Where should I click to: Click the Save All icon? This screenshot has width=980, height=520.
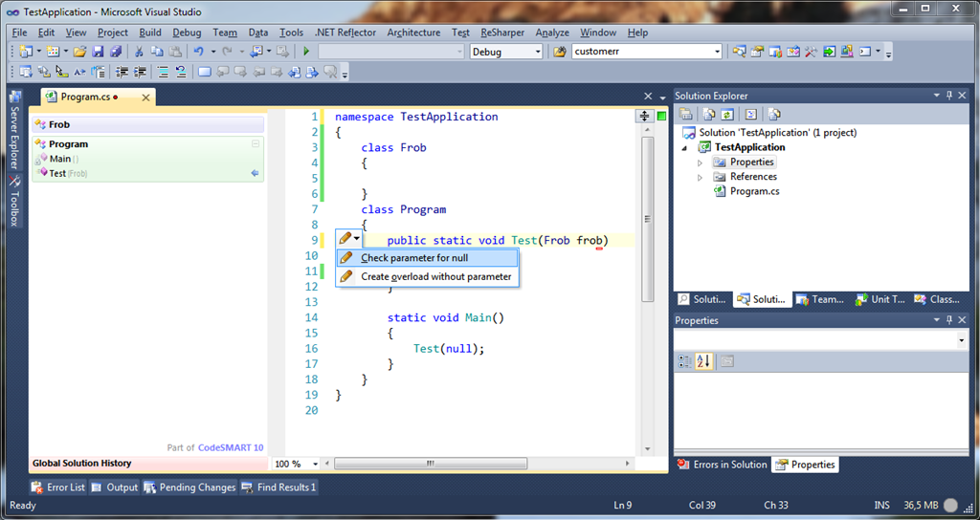(x=116, y=52)
